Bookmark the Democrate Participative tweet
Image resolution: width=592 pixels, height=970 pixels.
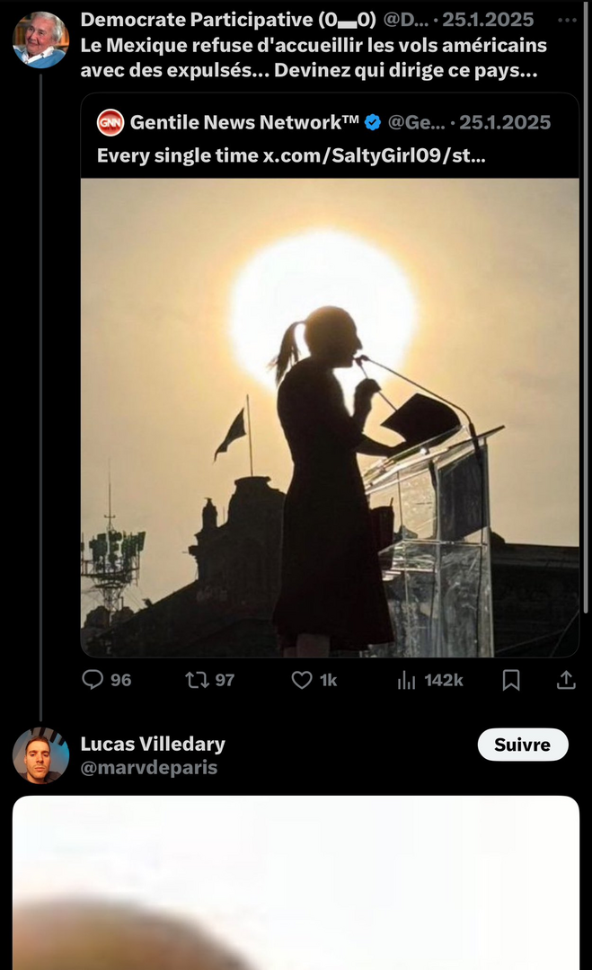click(x=511, y=680)
